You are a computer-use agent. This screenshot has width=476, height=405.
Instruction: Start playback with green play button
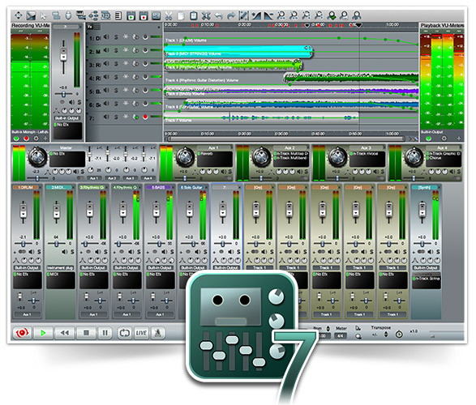43,333
